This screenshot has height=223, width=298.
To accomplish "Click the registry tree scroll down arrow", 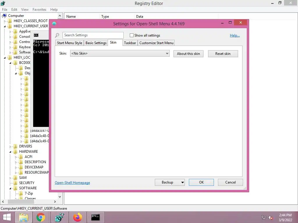I will [x=60, y=197].
